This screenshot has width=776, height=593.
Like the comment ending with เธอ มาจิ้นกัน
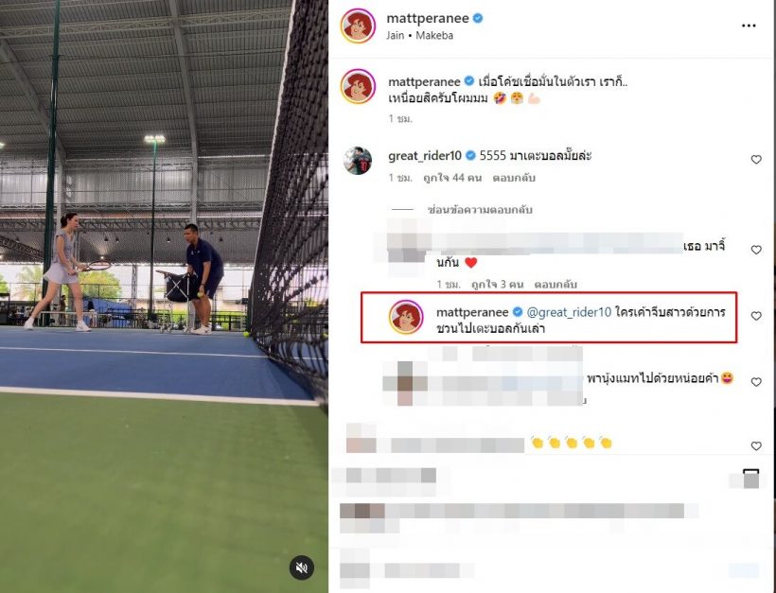(x=756, y=250)
